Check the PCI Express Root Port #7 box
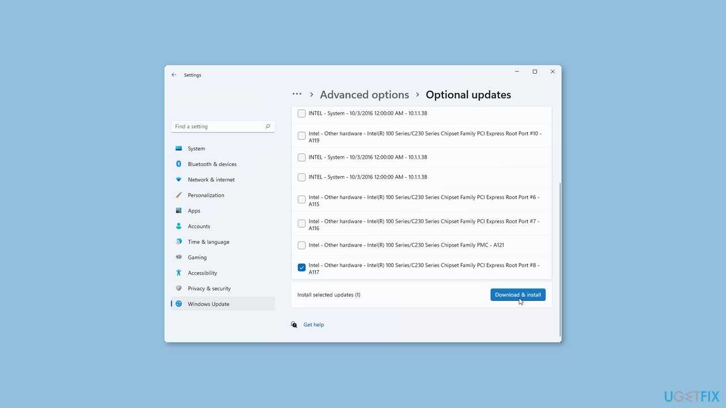Viewport: 726px width, 408px height. [302, 224]
